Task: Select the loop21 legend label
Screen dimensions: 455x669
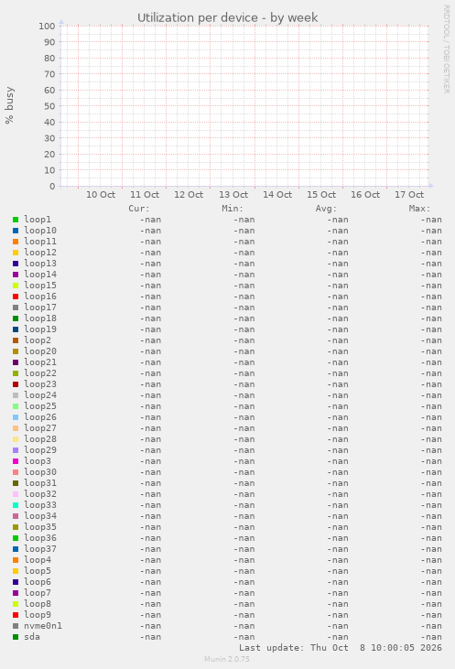Action: click(40, 362)
